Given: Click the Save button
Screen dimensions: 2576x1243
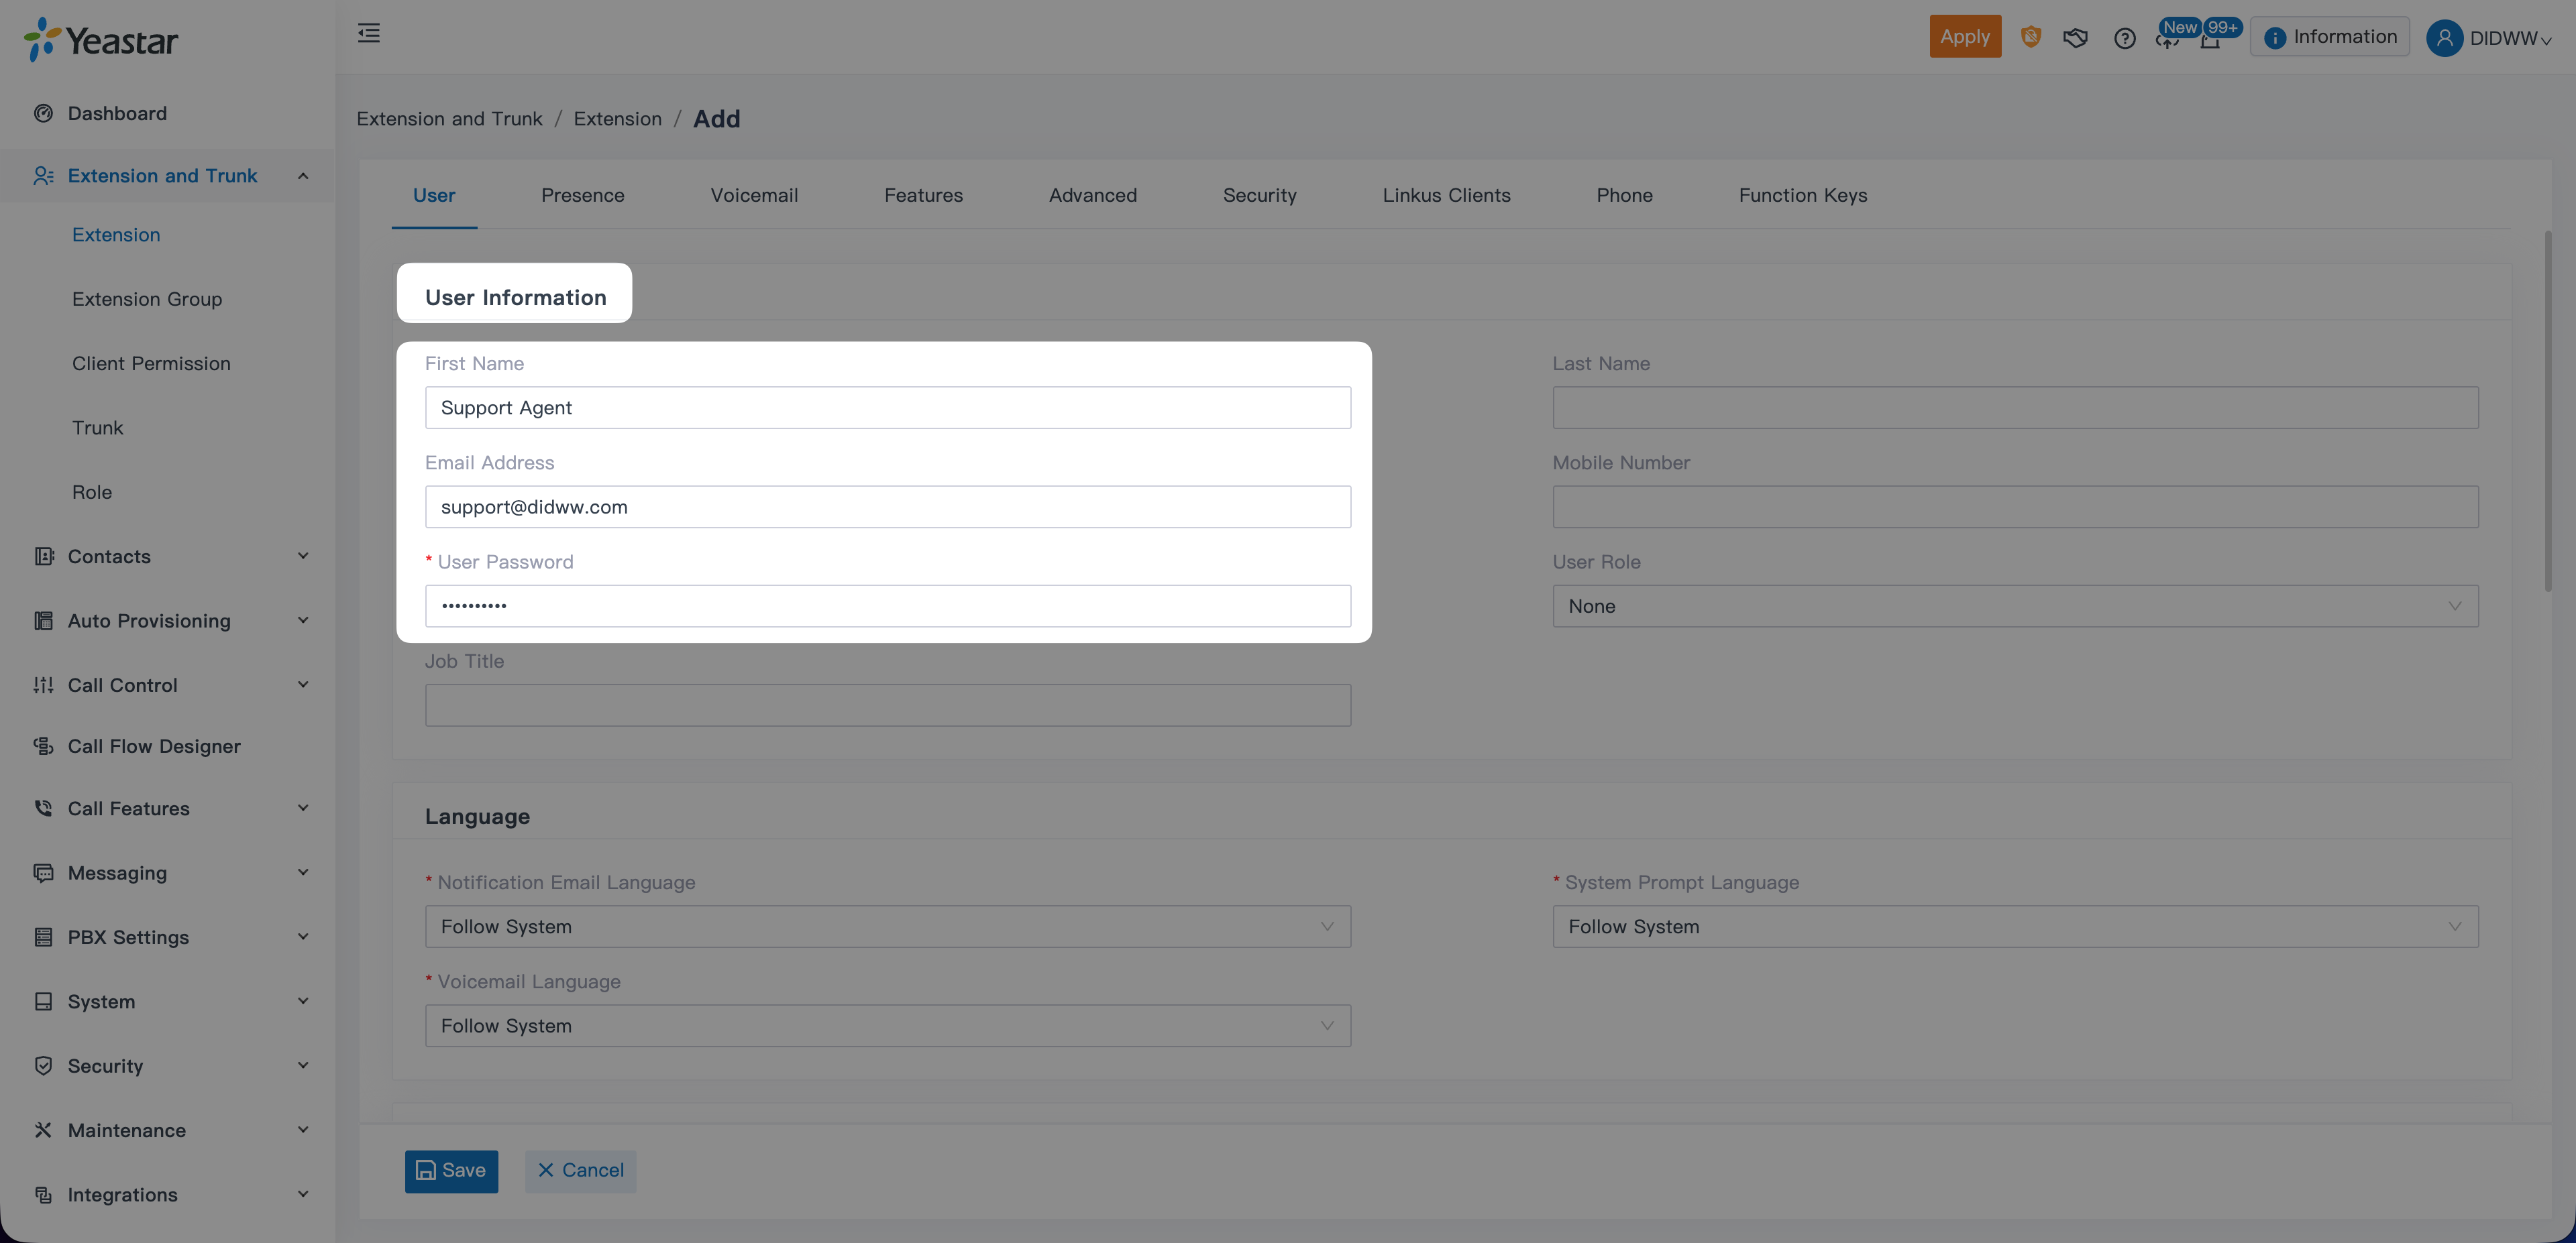Looking at the screenshot, I should [451, 1171].
